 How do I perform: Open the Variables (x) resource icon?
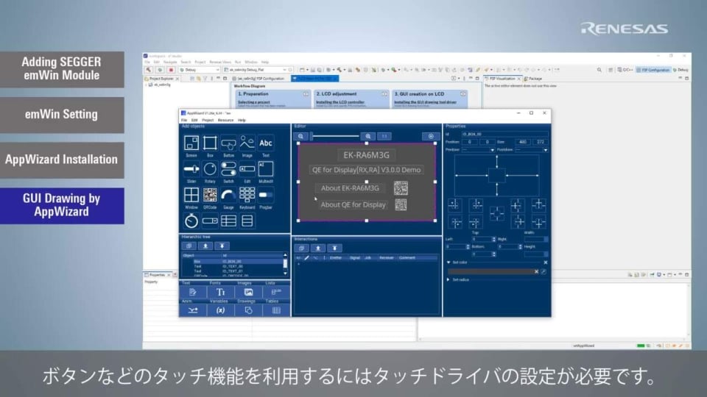pos(220,310)
